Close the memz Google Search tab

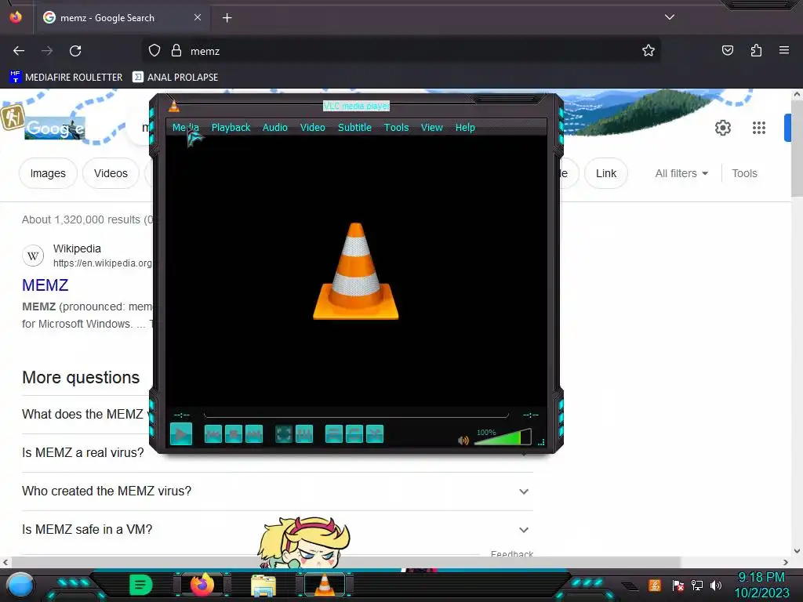[198, 17]
